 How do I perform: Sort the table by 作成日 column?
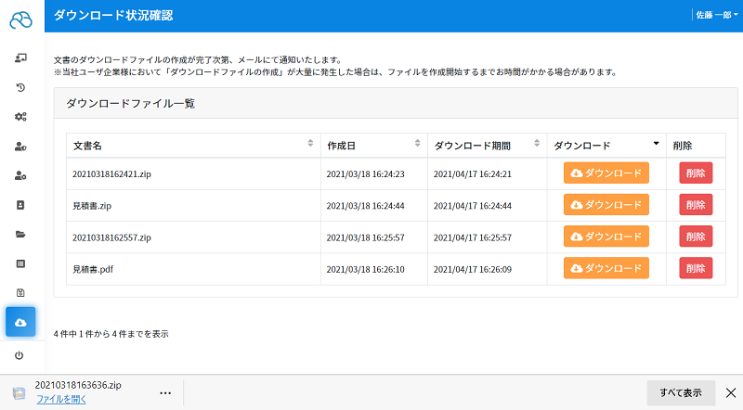417,144
